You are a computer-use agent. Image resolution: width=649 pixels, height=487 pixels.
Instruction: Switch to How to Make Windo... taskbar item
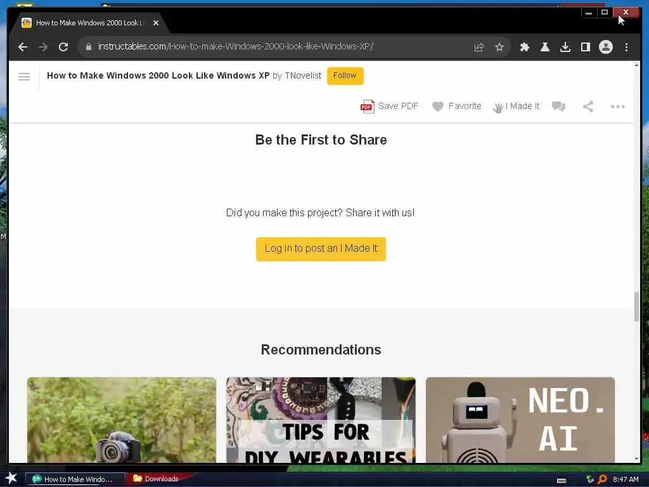(75, 479)
